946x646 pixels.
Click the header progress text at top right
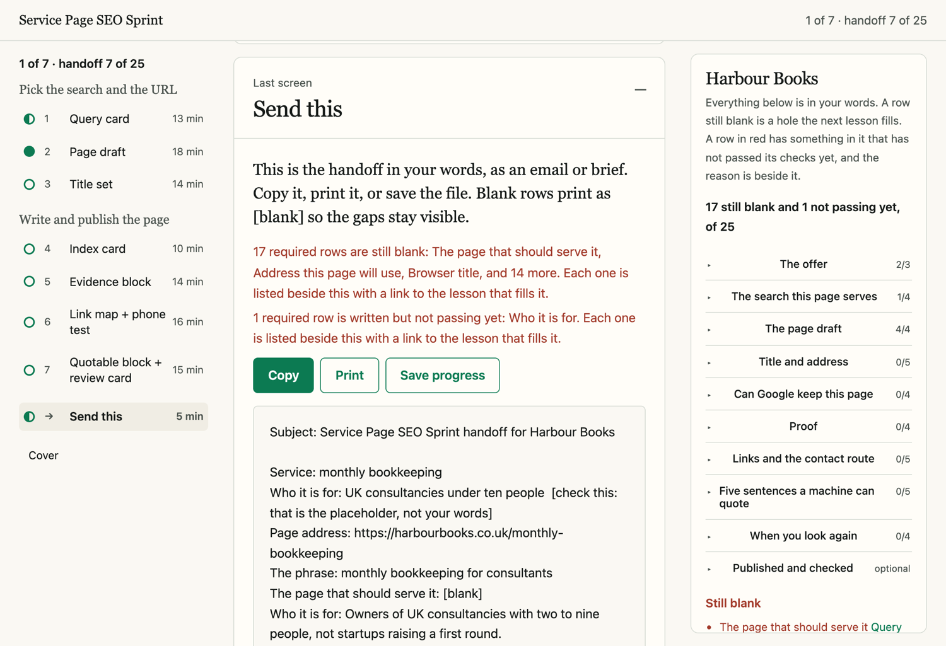pyautogui.click(x=866, y=20)
